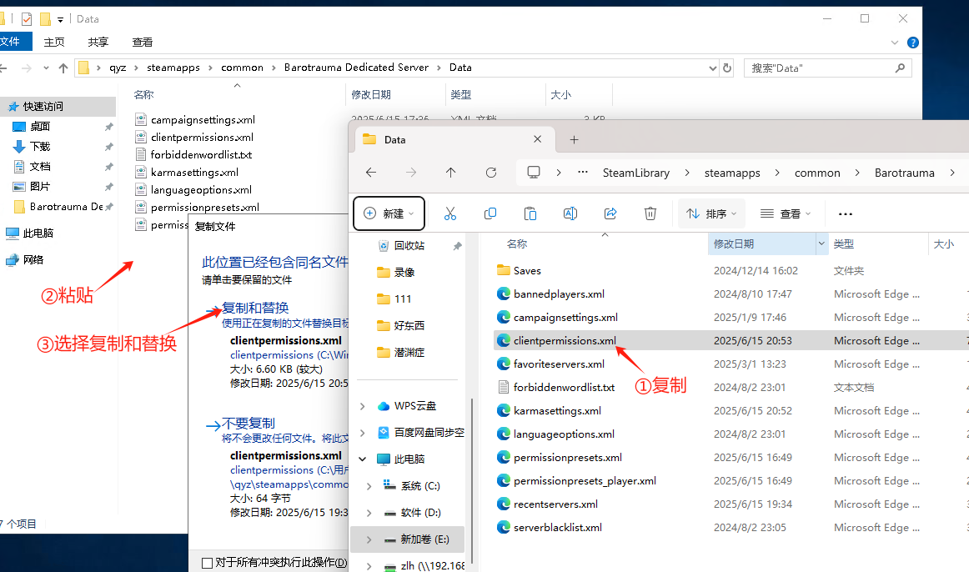
Task: Open the 修改日期 column filter dropdown arrow
Action: pos(821,244)
